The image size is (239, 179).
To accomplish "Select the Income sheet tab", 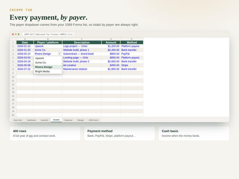I will 56,120.
